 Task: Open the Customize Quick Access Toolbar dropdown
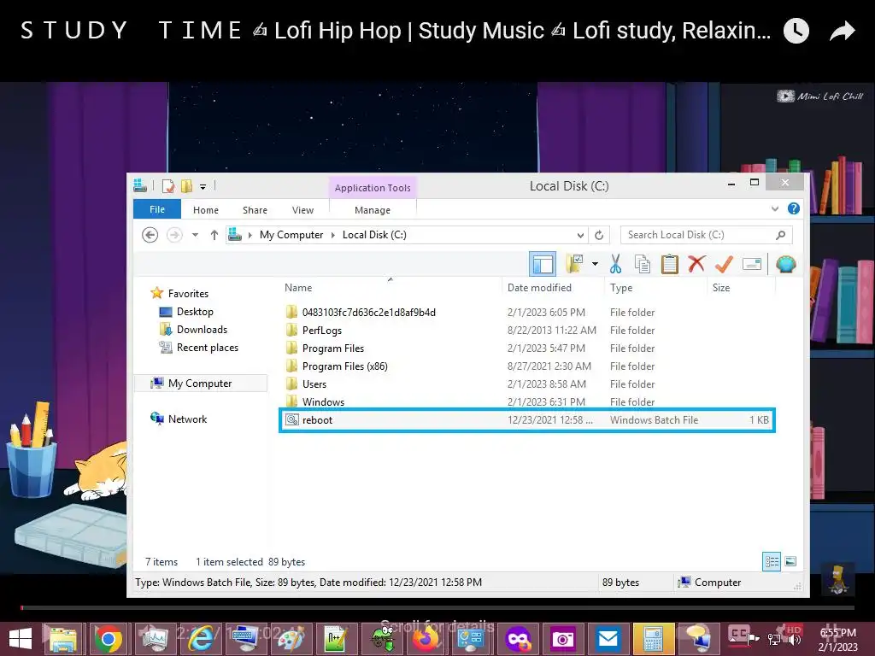[203, 186]
